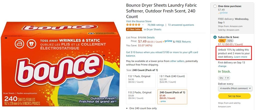Click the Bounce box product image

click(60, 64)
